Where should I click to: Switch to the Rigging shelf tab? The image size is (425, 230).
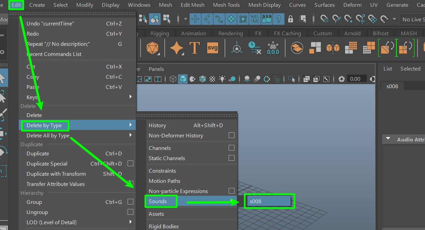click(160, 33)
